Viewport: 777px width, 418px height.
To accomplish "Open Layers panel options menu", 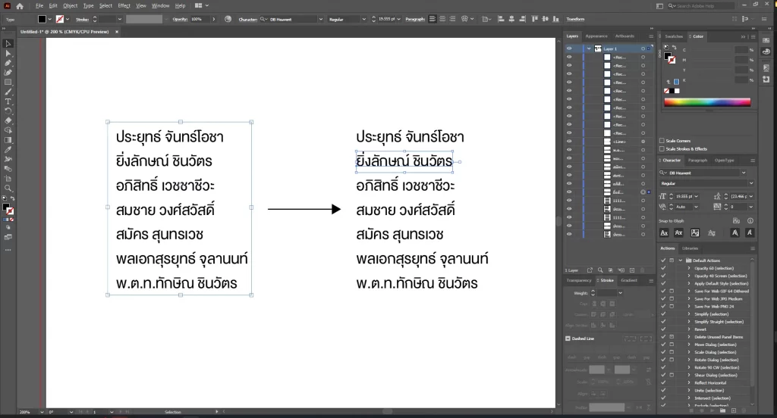I will [x=650, y=36].
